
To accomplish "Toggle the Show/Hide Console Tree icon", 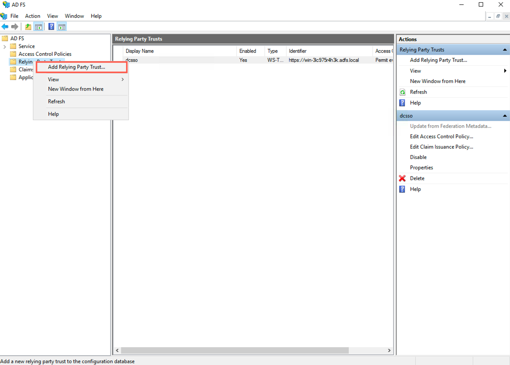I will tap(38, 26).
